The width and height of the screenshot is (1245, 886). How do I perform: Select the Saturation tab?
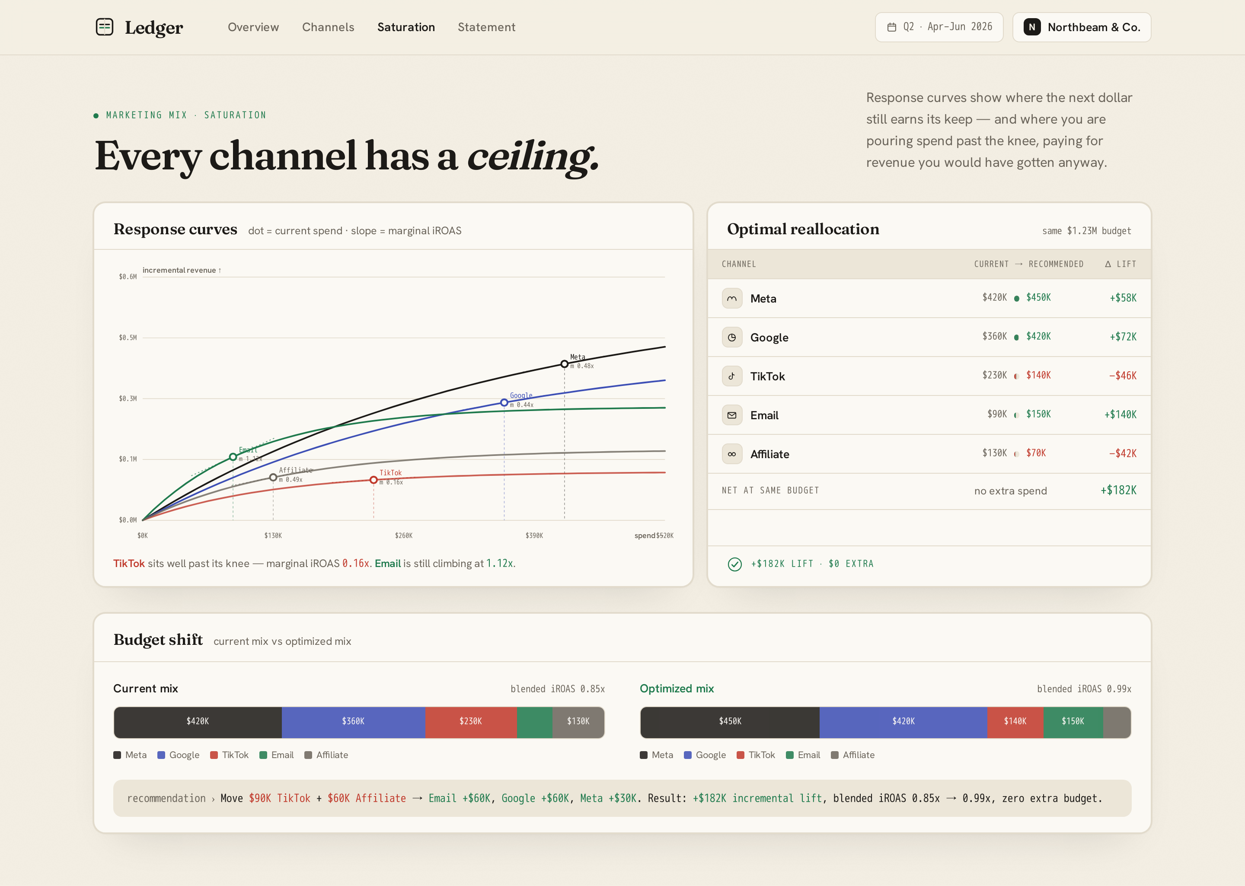(x=406, y=27)
